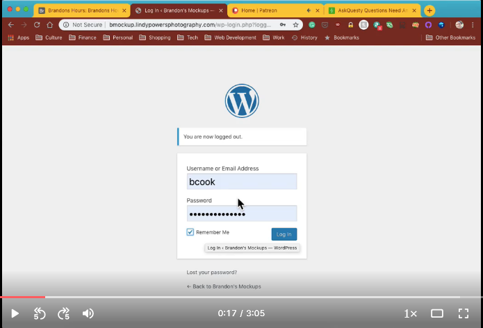Image resolution: width=483 pixels, height=328 pixels.
Task: Close the Patreon tab
Action: coord(318,10)
